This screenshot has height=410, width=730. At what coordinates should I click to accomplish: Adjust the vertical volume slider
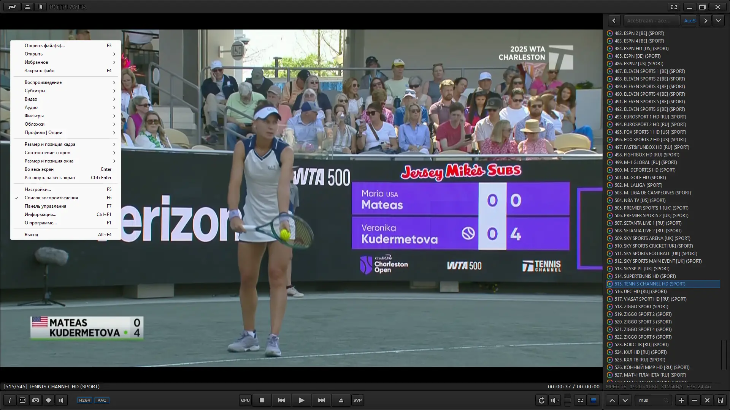tap(567, 400)
